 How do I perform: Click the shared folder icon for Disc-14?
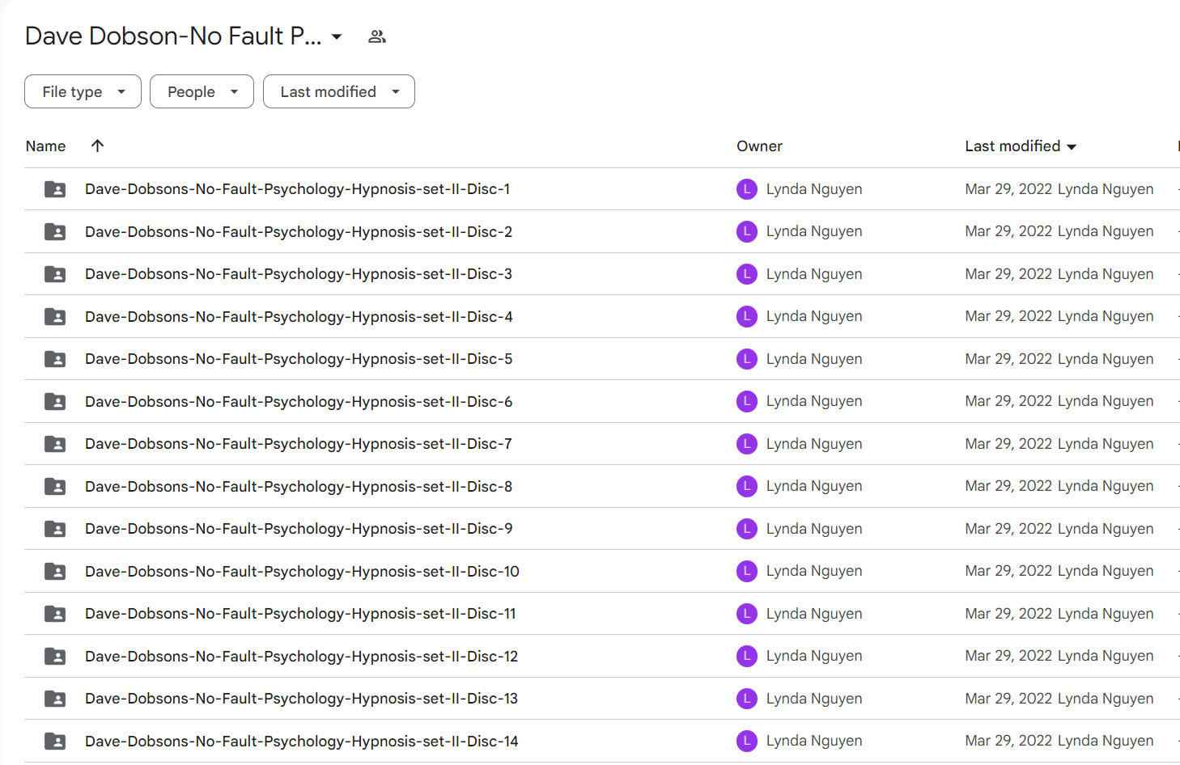pos(55,741)
